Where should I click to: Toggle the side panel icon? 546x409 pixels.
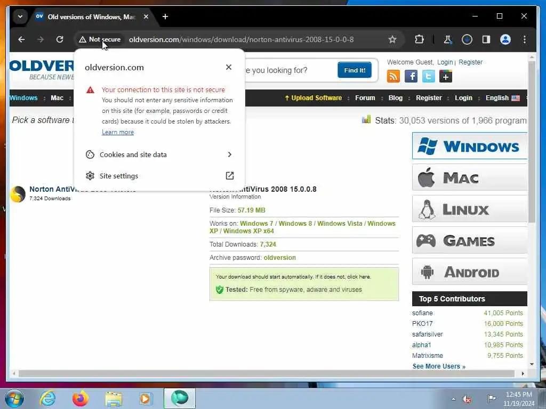coord(486,39)
